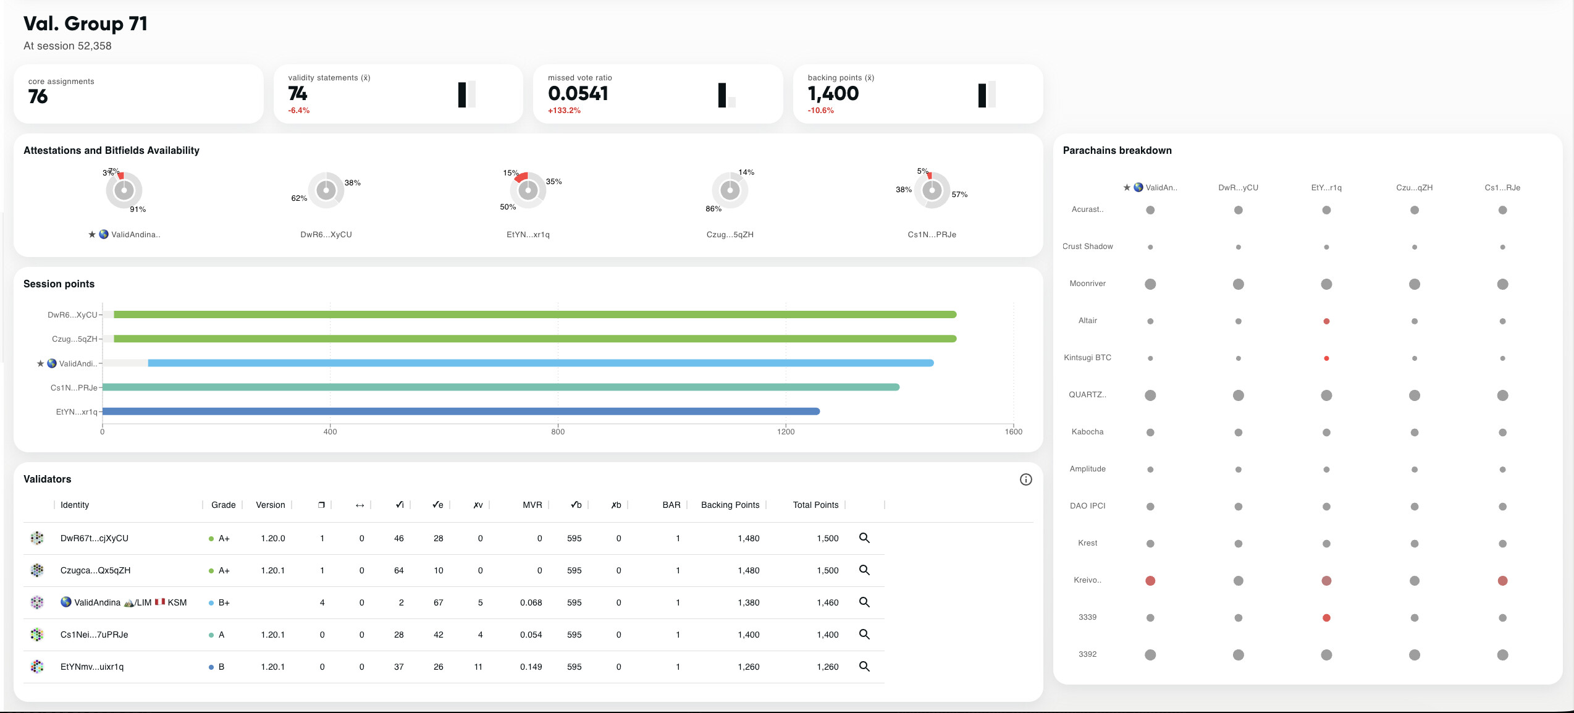Viewport: 1574px width, 713px height.
Task: Sort table by Grade column header
Action: 223,505
